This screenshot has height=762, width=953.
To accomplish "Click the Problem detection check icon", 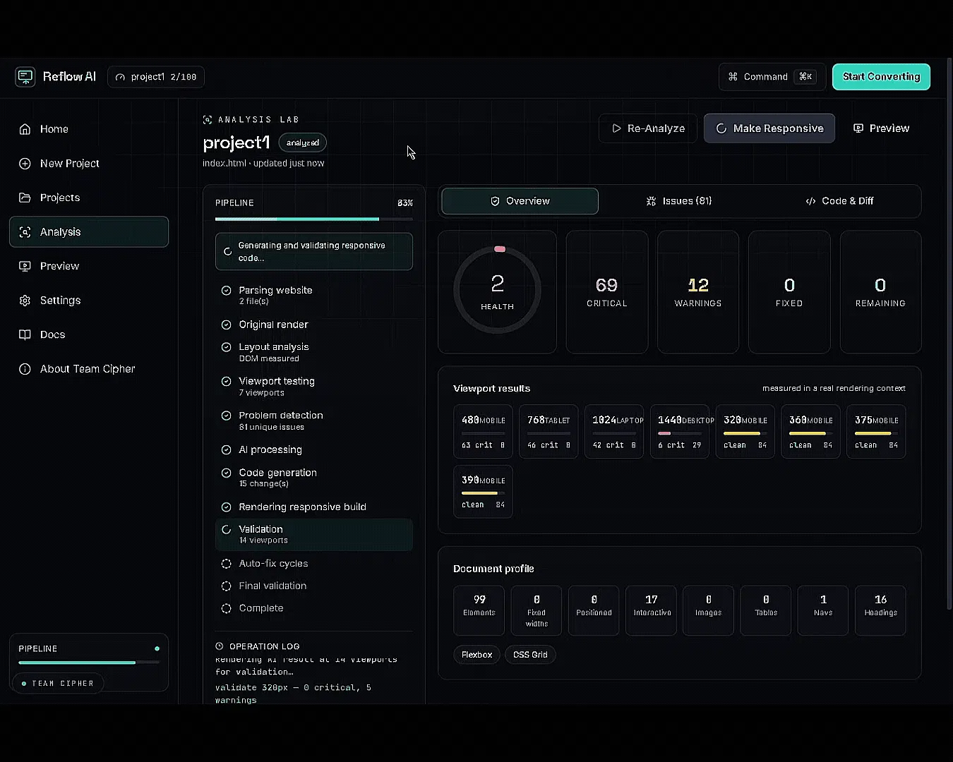I will coord(226,416).
